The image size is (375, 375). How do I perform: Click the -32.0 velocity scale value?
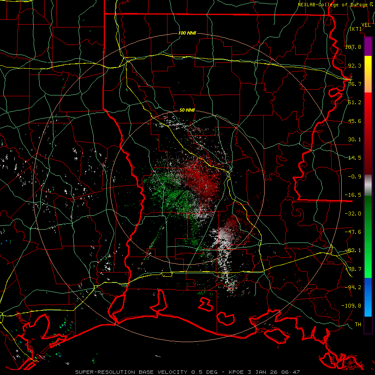pyautogui.click(x=353, y=214)
